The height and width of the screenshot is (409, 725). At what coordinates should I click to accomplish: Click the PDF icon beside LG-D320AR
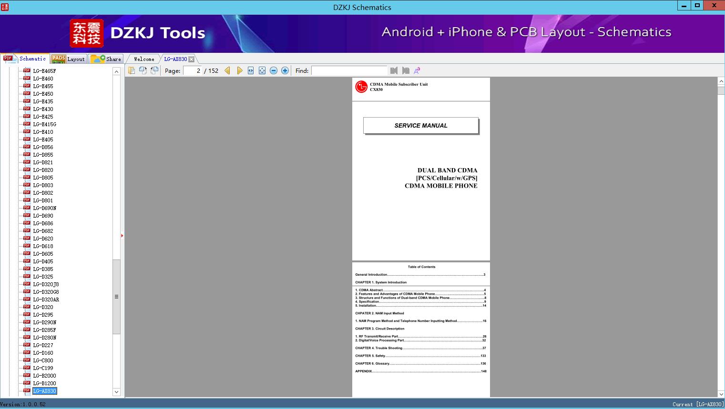pyautogui.click(x=27, y=299)
